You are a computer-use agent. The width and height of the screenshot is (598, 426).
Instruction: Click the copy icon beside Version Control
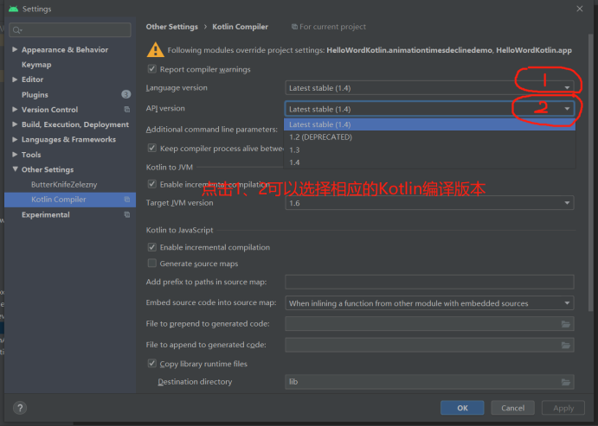[127, 110]
